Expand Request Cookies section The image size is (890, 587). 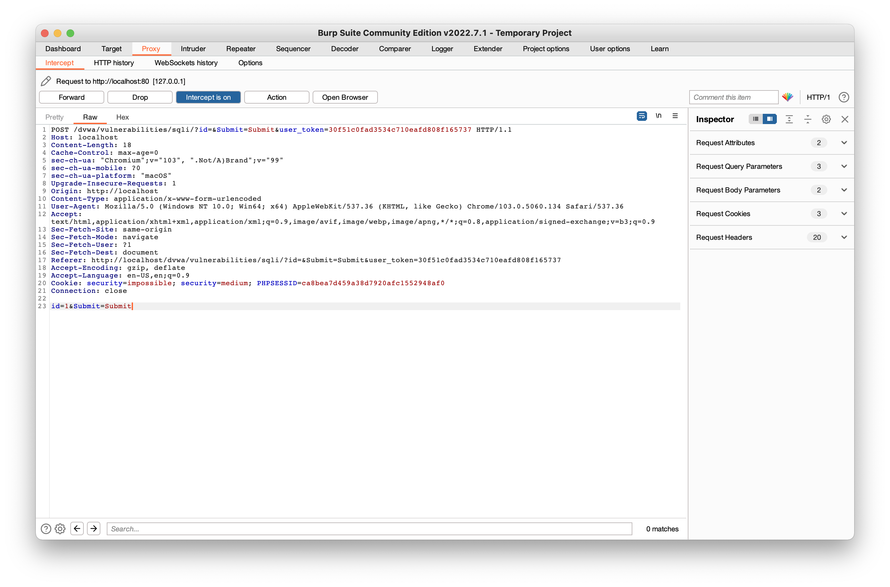(x=844, y=214)
